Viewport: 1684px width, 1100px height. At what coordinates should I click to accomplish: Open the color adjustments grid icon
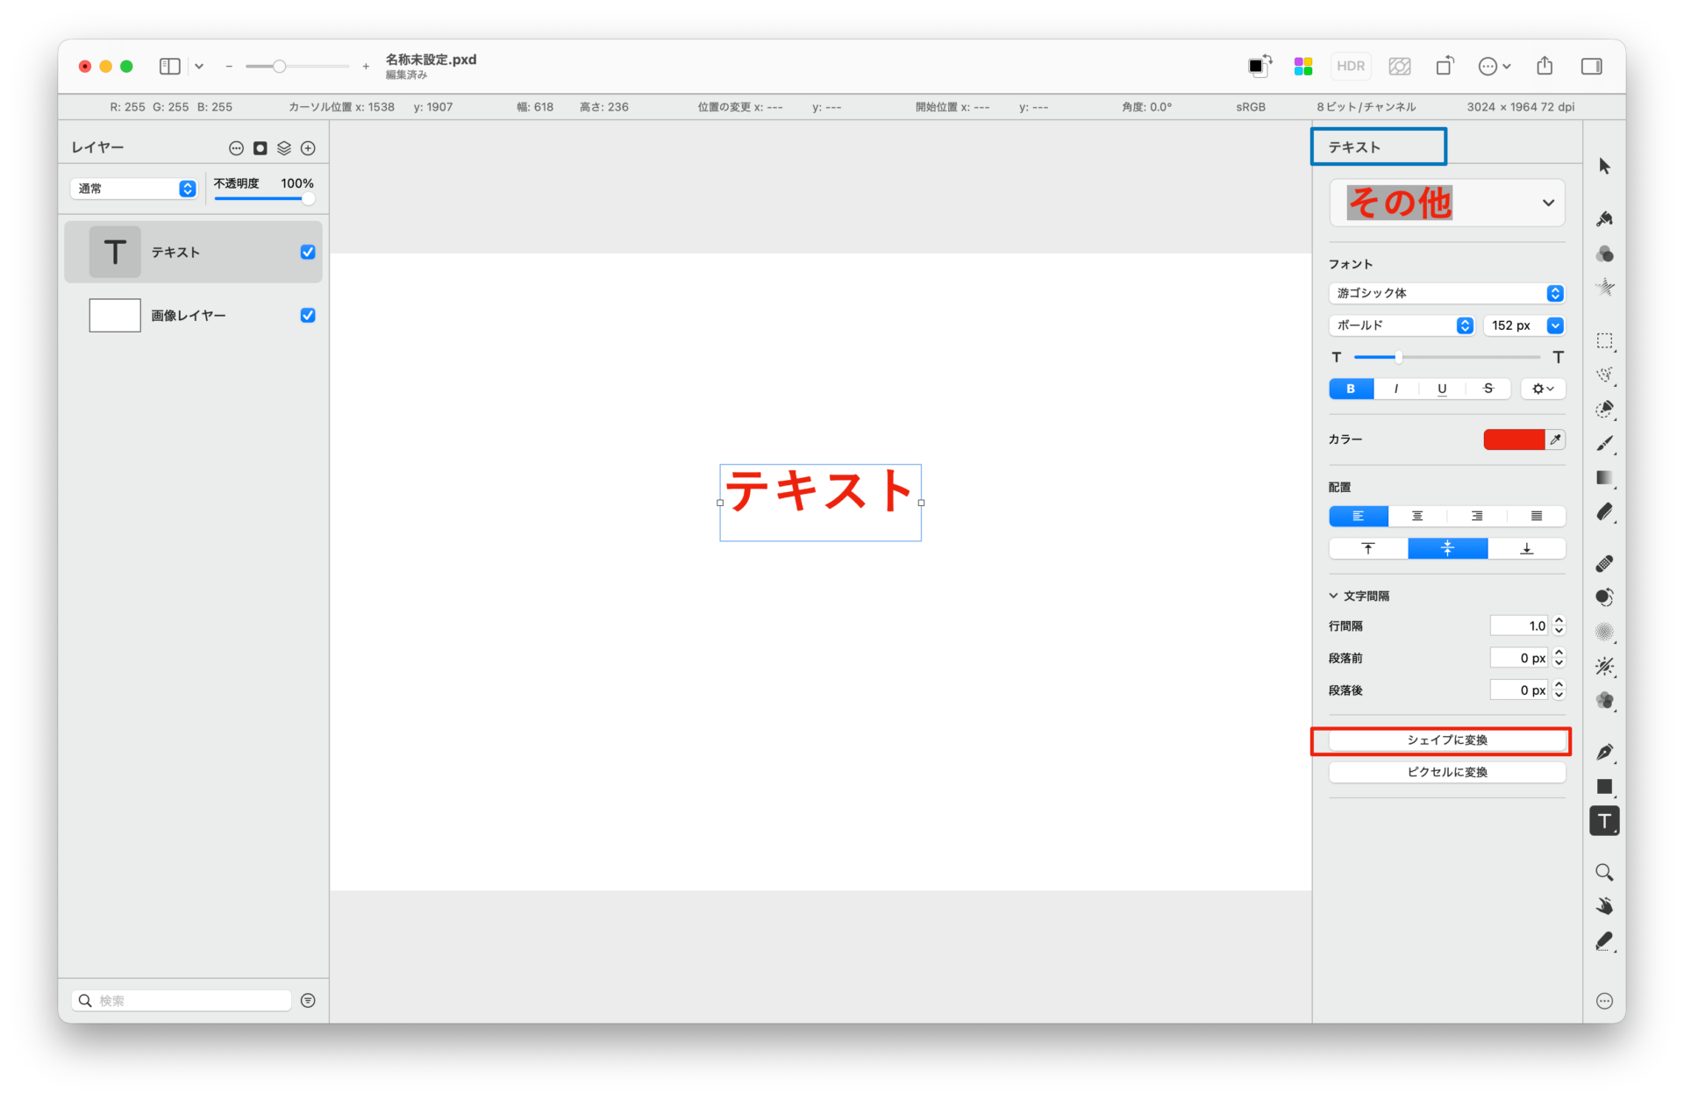[x=1302, y=66]
